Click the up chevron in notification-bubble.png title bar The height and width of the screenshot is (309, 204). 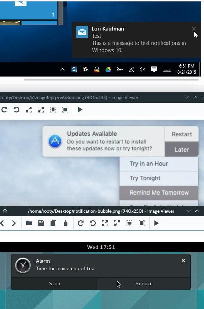point(197,211)
